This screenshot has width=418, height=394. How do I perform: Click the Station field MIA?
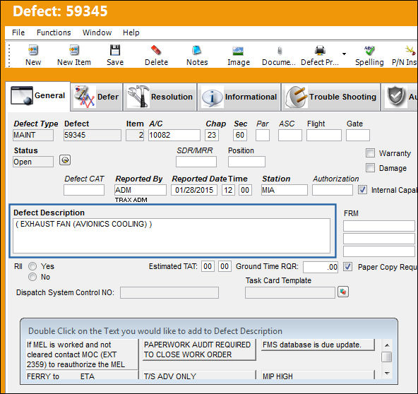[x=285, y=190]
